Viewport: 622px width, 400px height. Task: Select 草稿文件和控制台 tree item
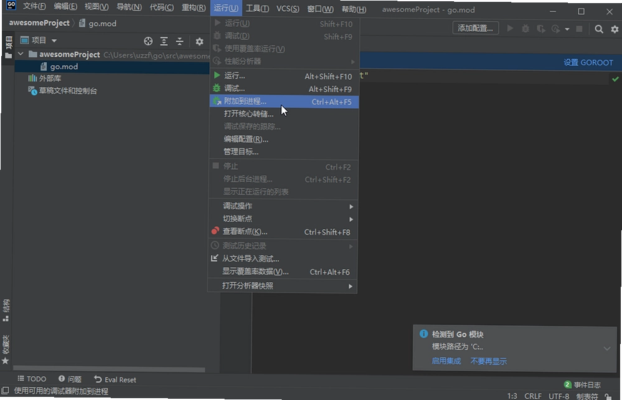[63, 91]
